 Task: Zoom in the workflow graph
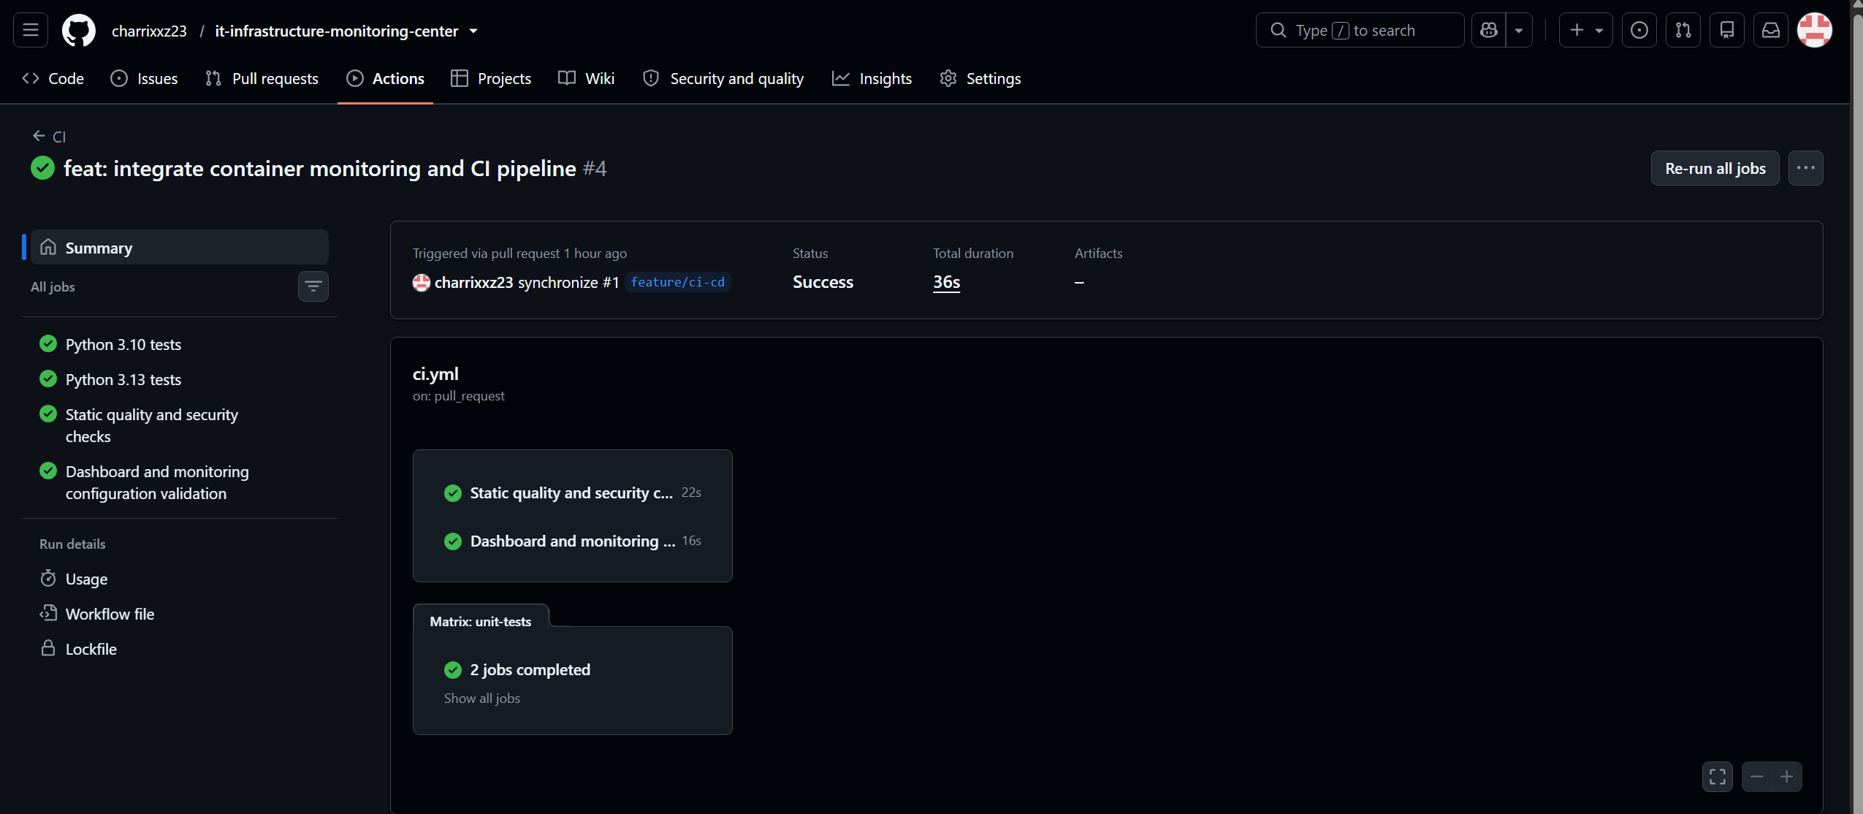pos(1787,777)
